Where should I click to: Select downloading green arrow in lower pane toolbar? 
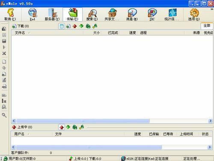tap(68, 127)
